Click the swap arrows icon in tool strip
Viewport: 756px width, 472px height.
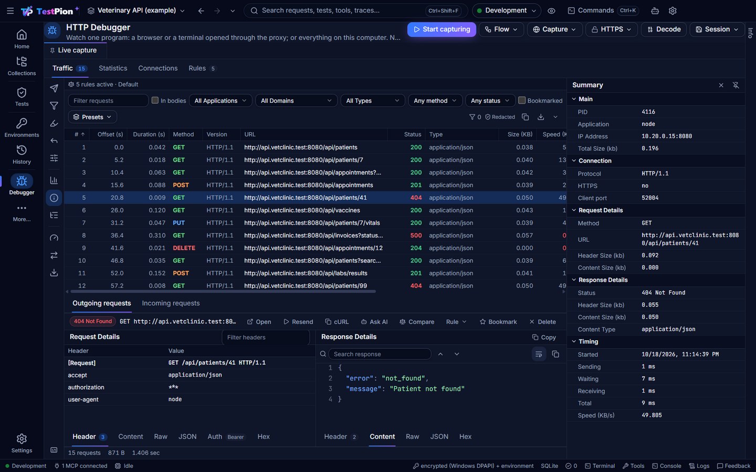coord(54,255)
